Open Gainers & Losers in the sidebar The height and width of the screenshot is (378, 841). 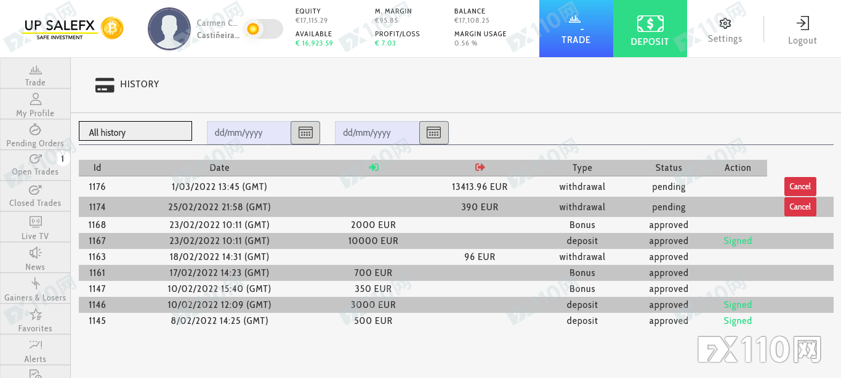coord(35,289)
